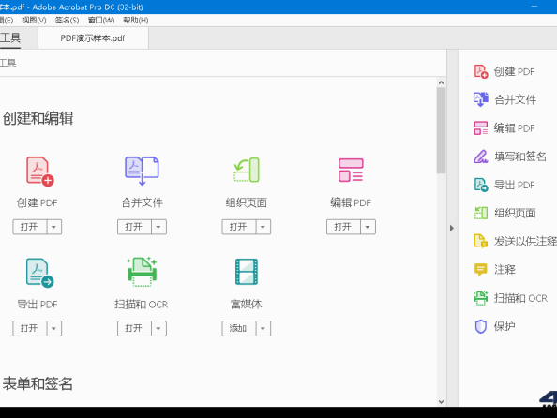Open the 编辑 PDF tool with 打开 button
Screen dimensions: 557x418
tap(343, 227)
